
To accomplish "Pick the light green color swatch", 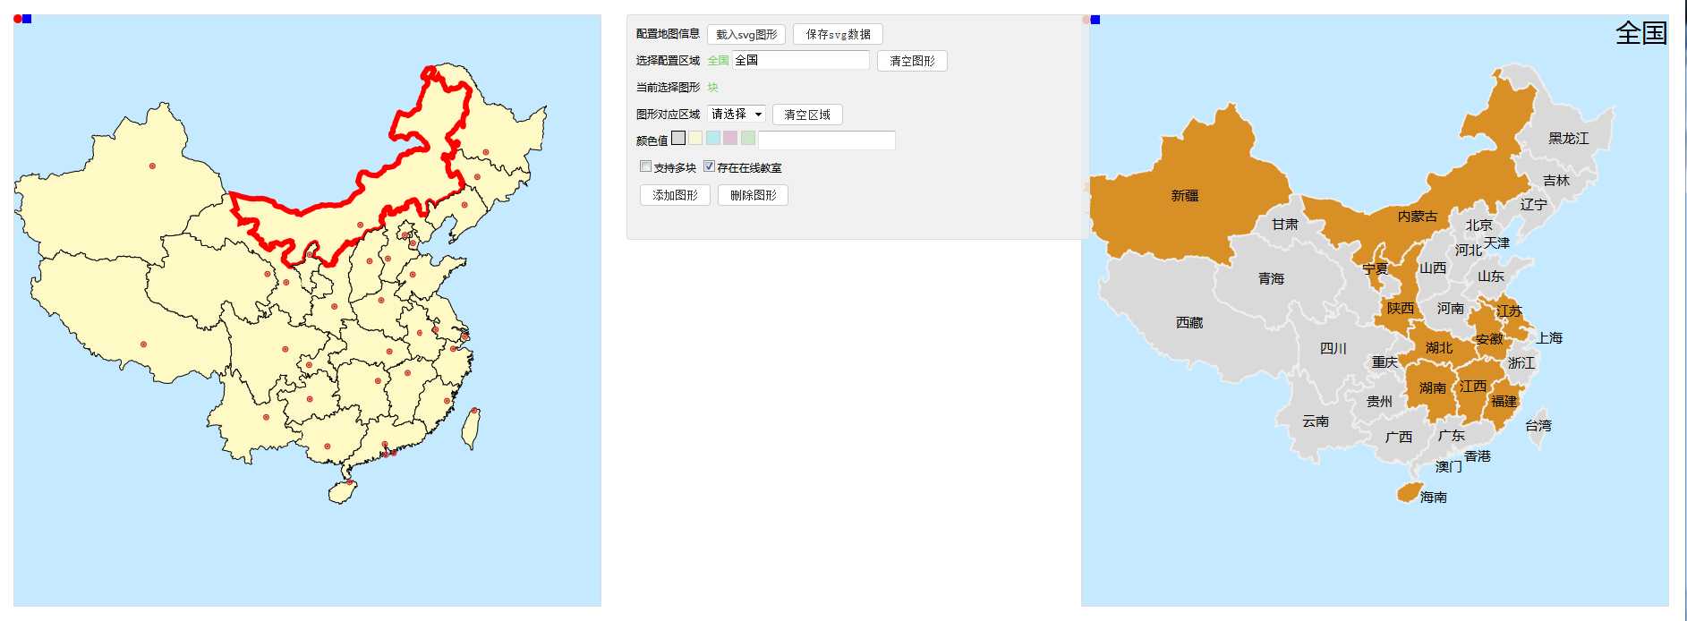I will coord(748,138).
